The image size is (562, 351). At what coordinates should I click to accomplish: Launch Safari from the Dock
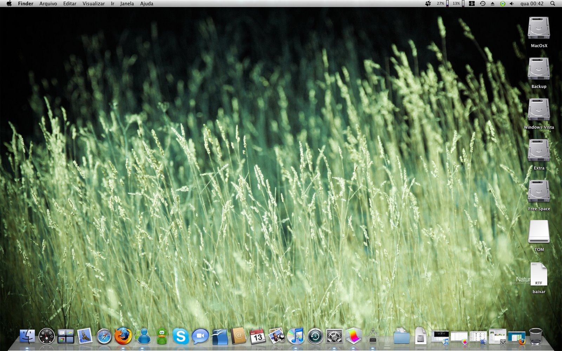click(x=104, y=336)
